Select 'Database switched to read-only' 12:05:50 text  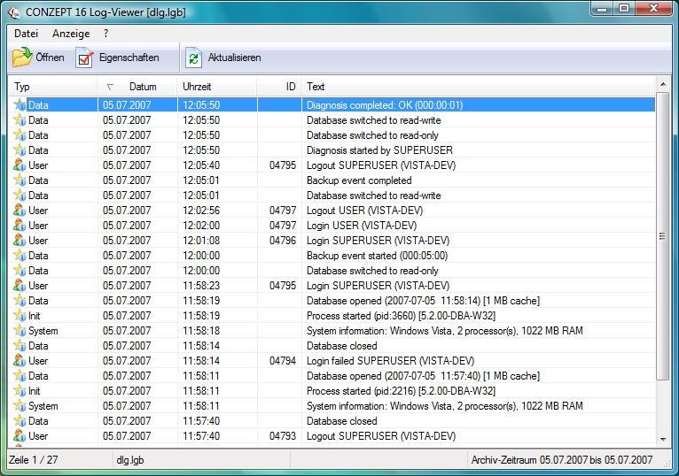[372, 135]
